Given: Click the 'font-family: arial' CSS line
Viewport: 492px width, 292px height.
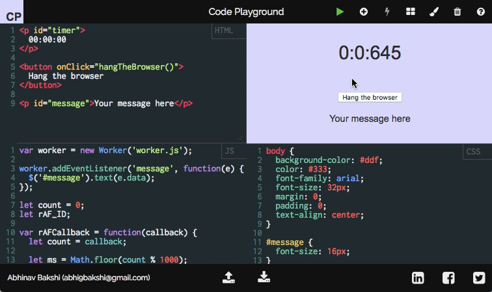Looking at the screenshot, I should click(x=320, y=179).
